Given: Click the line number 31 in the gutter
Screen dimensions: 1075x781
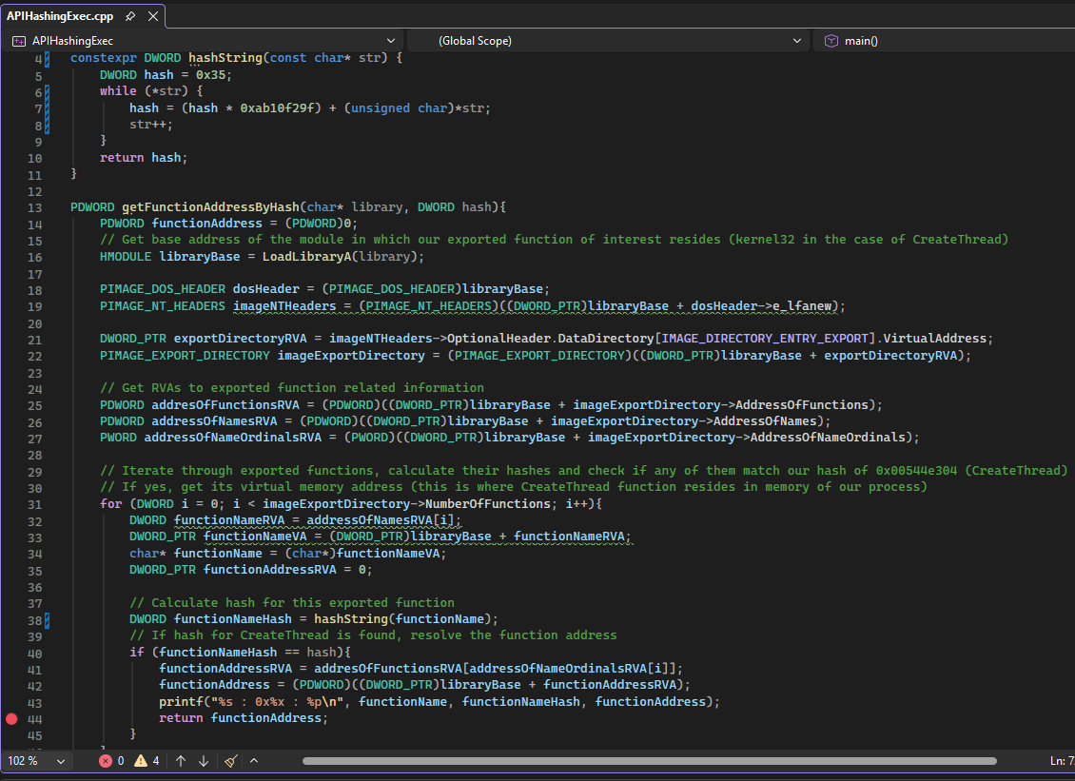Looking at the screenshot, I should point(34,504).
